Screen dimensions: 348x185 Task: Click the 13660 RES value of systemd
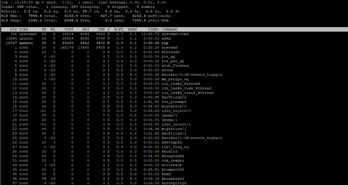coord(84,47)
